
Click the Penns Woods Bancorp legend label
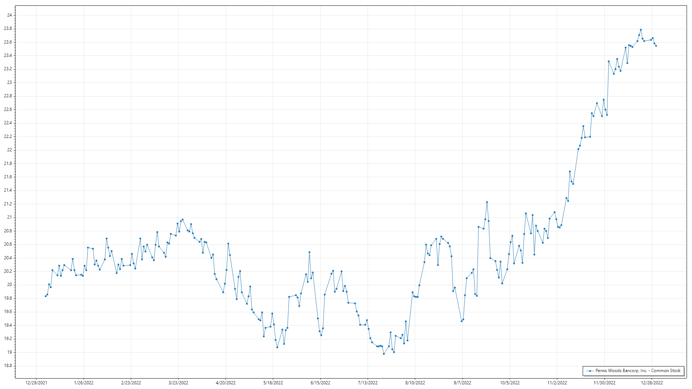[638, 371]
